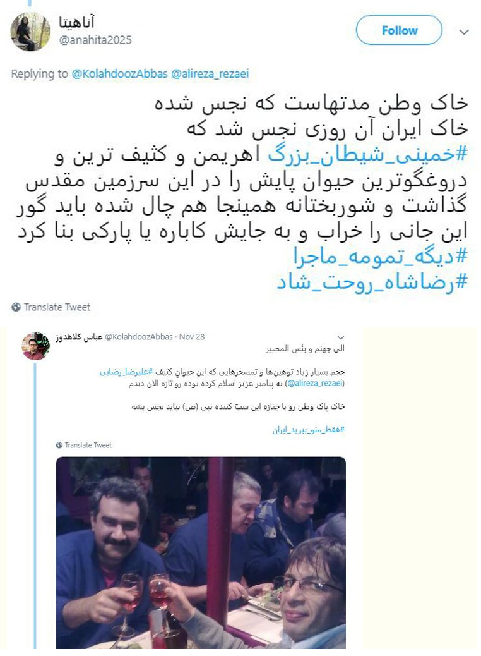
Task: Open the #دیگه_تمومه_ماجرا hashtag
Action: [380, 257]
